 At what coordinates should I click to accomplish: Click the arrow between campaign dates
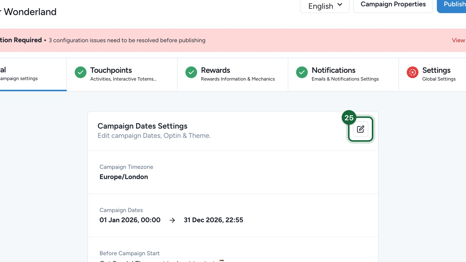[x=172, y=220]
